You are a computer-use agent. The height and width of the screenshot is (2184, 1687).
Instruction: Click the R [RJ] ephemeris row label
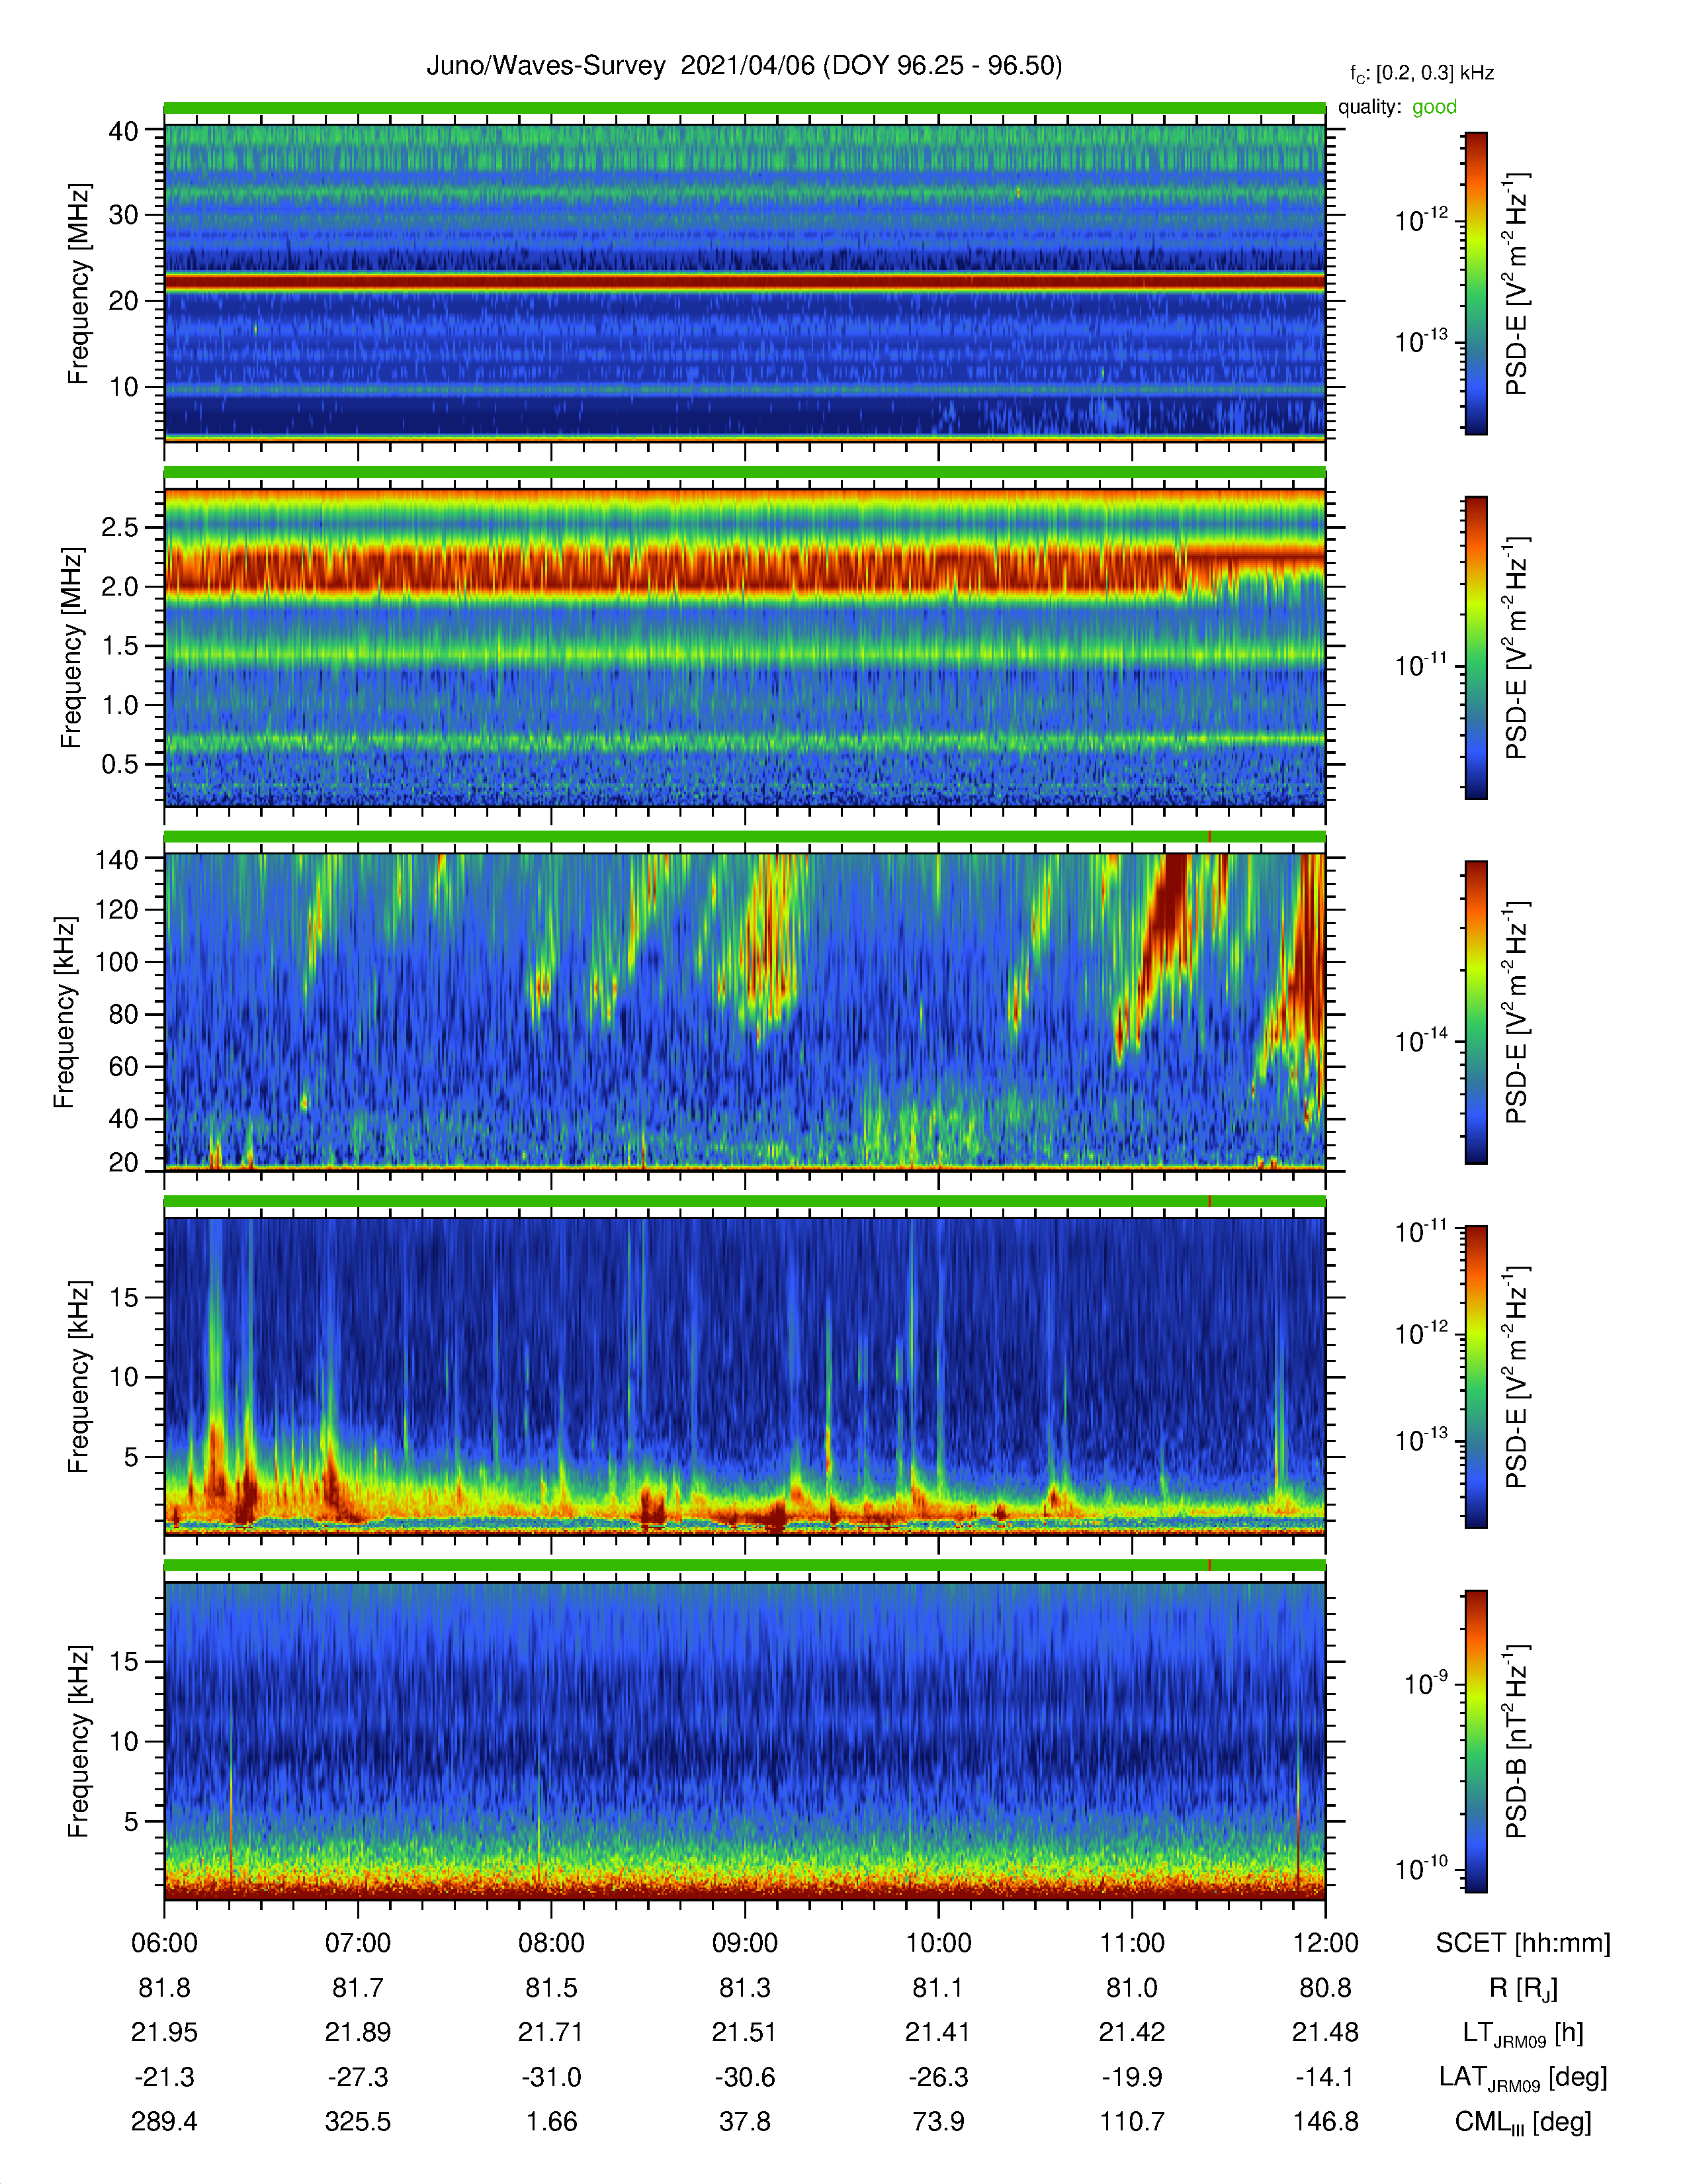1523,1988
